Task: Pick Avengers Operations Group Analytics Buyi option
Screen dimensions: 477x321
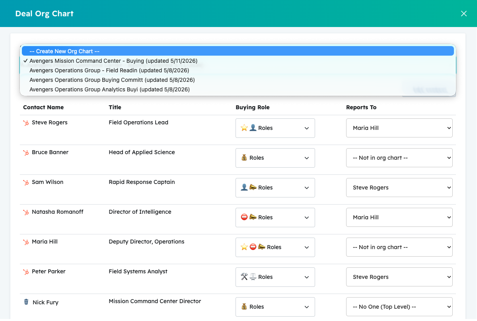Action: coord(238,89)
